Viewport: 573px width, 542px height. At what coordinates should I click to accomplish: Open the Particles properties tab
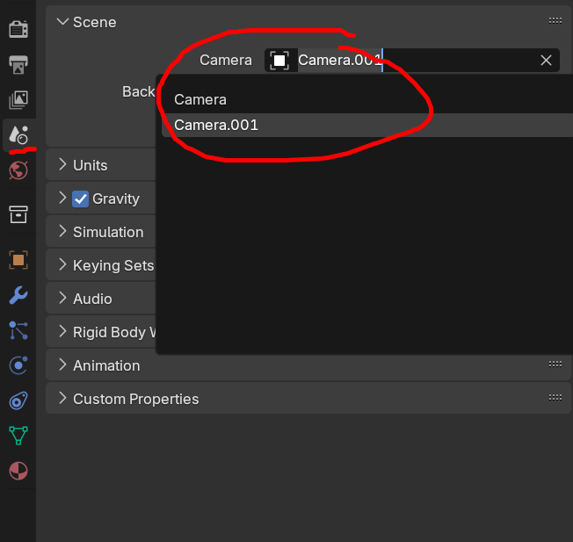18,330
